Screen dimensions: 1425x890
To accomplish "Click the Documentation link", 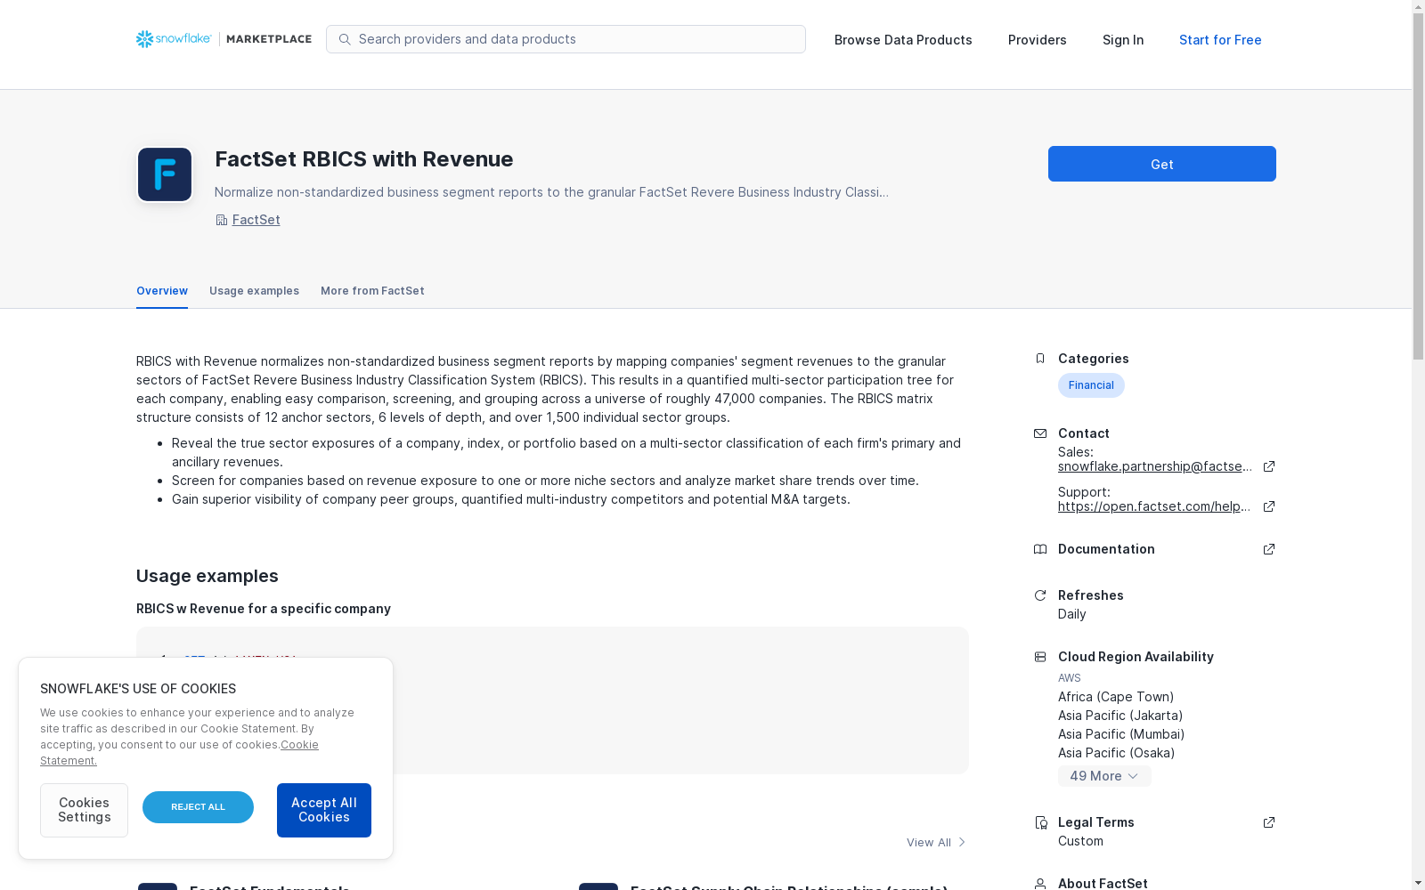I will 1106,549.
